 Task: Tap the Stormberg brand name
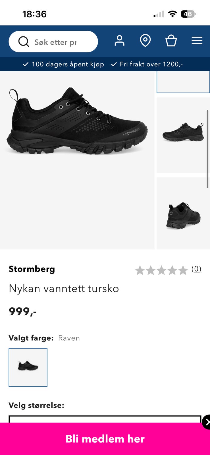32,269
